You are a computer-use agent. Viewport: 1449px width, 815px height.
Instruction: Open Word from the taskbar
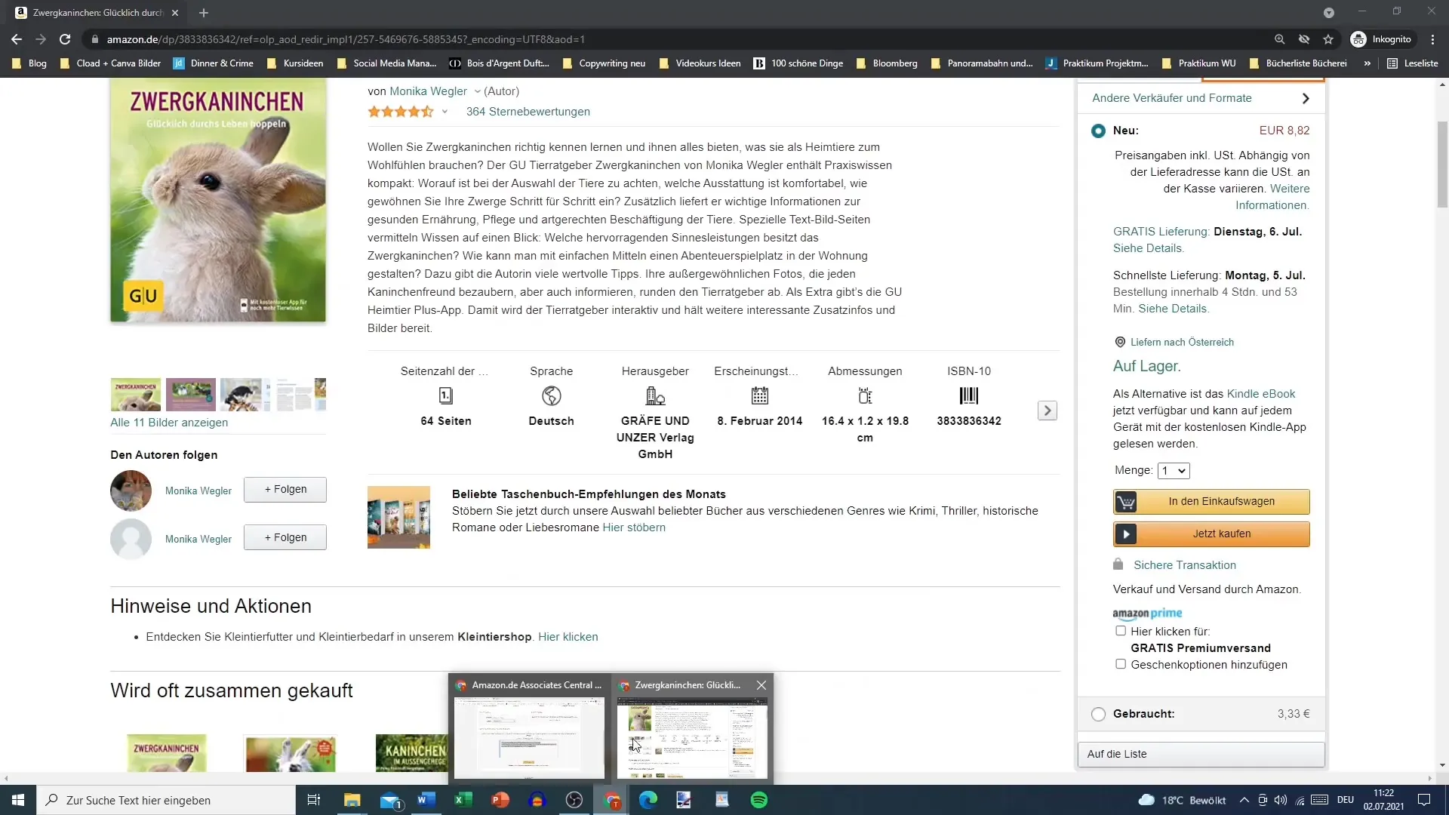426,800
